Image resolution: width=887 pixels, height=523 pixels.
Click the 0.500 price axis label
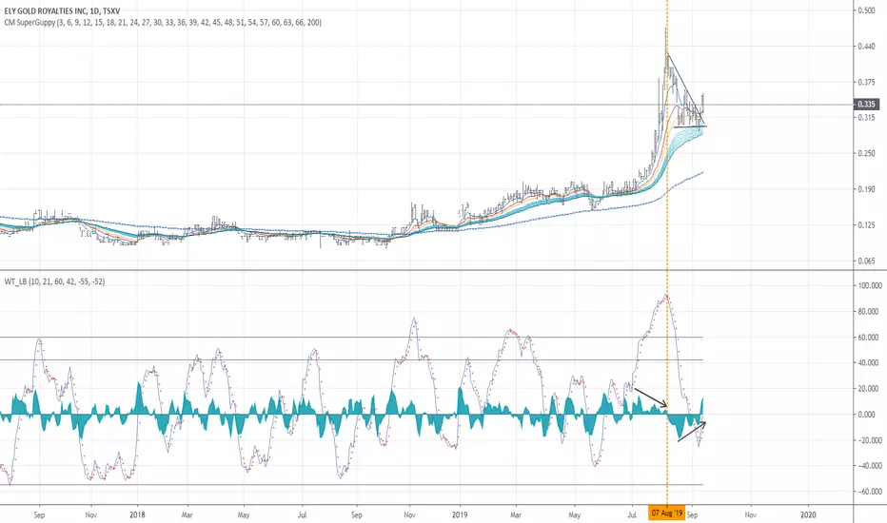coord(866,10)
